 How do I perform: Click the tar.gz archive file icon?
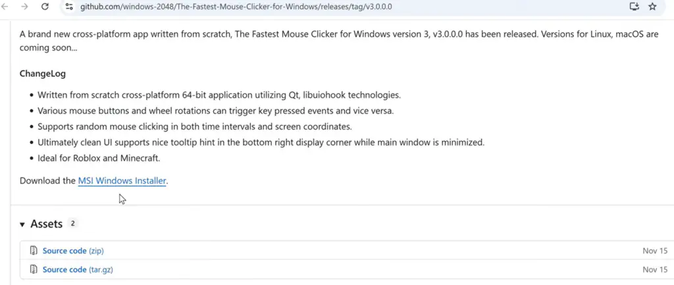(x=34, y=269)
